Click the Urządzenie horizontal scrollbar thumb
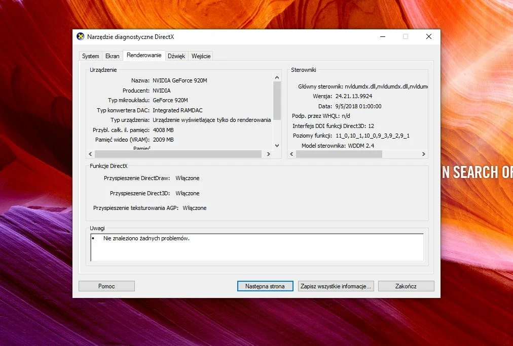This screenshot has height=346, width=513. tap(178, 154)
